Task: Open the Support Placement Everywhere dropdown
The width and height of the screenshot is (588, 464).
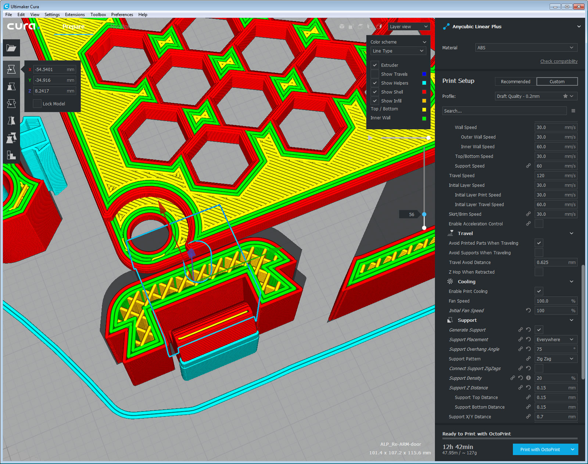Action: pyautogui.click(x=556, y=340)
